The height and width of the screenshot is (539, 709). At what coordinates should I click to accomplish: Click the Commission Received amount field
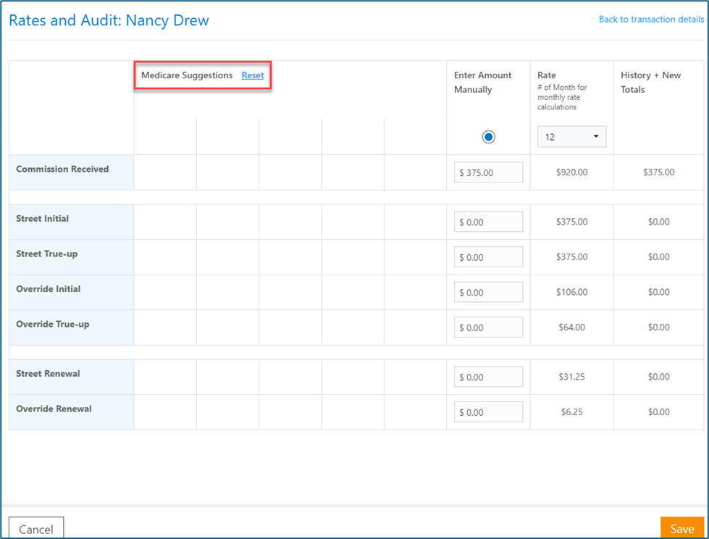click(x=489, y=172)
